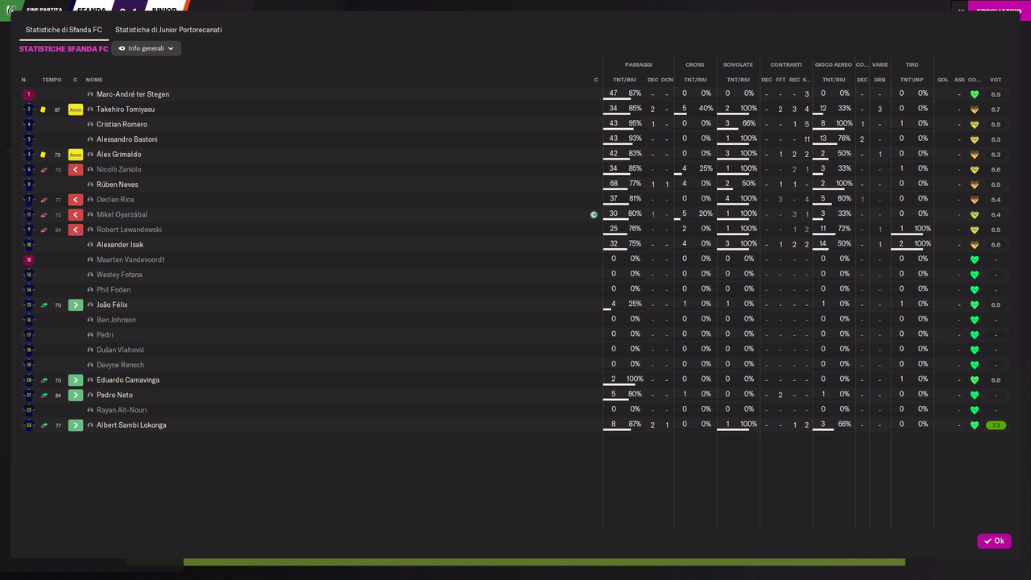The height and width of the screenshot is (580, 1031).
Task: Click the condition heart icon for Alexander Isak
Action: click(x=975, y=245)
